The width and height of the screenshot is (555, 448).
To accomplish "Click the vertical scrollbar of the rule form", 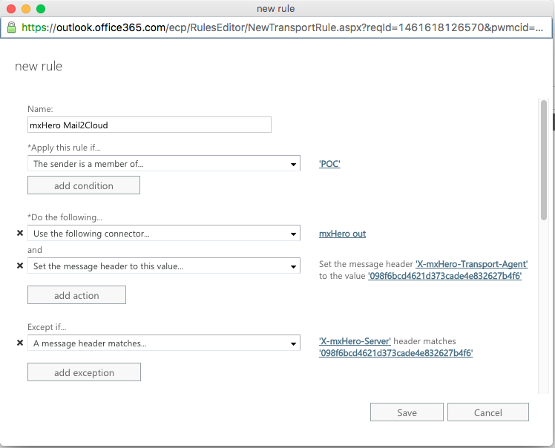I will click(x=544, y=160).
